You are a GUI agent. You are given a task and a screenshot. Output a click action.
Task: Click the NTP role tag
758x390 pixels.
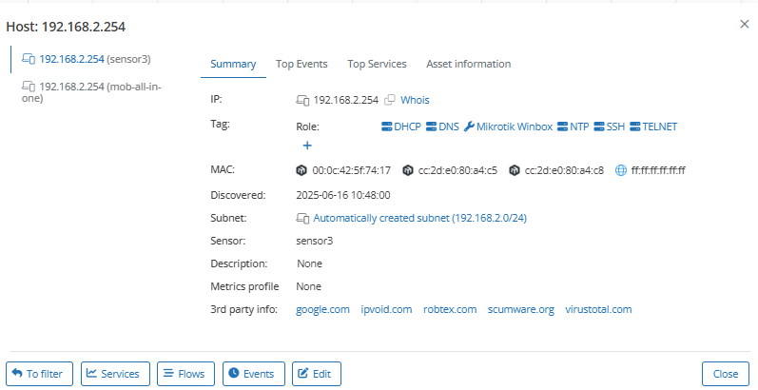(575, 127)
